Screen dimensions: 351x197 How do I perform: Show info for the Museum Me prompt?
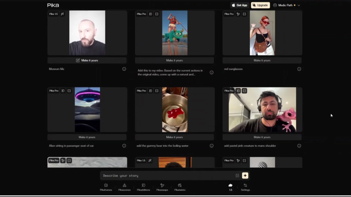click(x=124, y=69)
